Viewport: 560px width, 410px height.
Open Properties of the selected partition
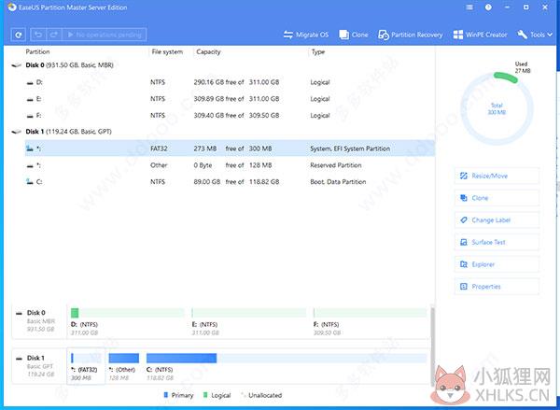[x=497, y=287]
